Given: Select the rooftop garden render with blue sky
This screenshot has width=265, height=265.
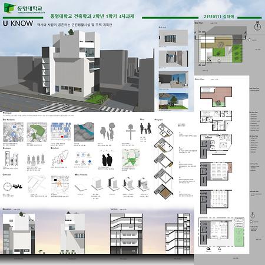Looking at the screenshot, I should tap(174, 101).
